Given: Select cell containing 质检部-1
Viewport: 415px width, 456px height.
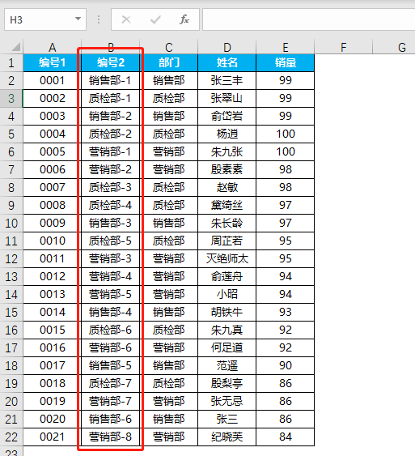Looking at the screenshot, I should tap(111, 99).
